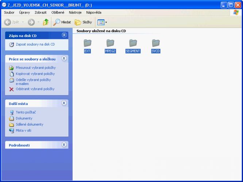Click the Dokumenty folder icon

(x=11, y=118)
